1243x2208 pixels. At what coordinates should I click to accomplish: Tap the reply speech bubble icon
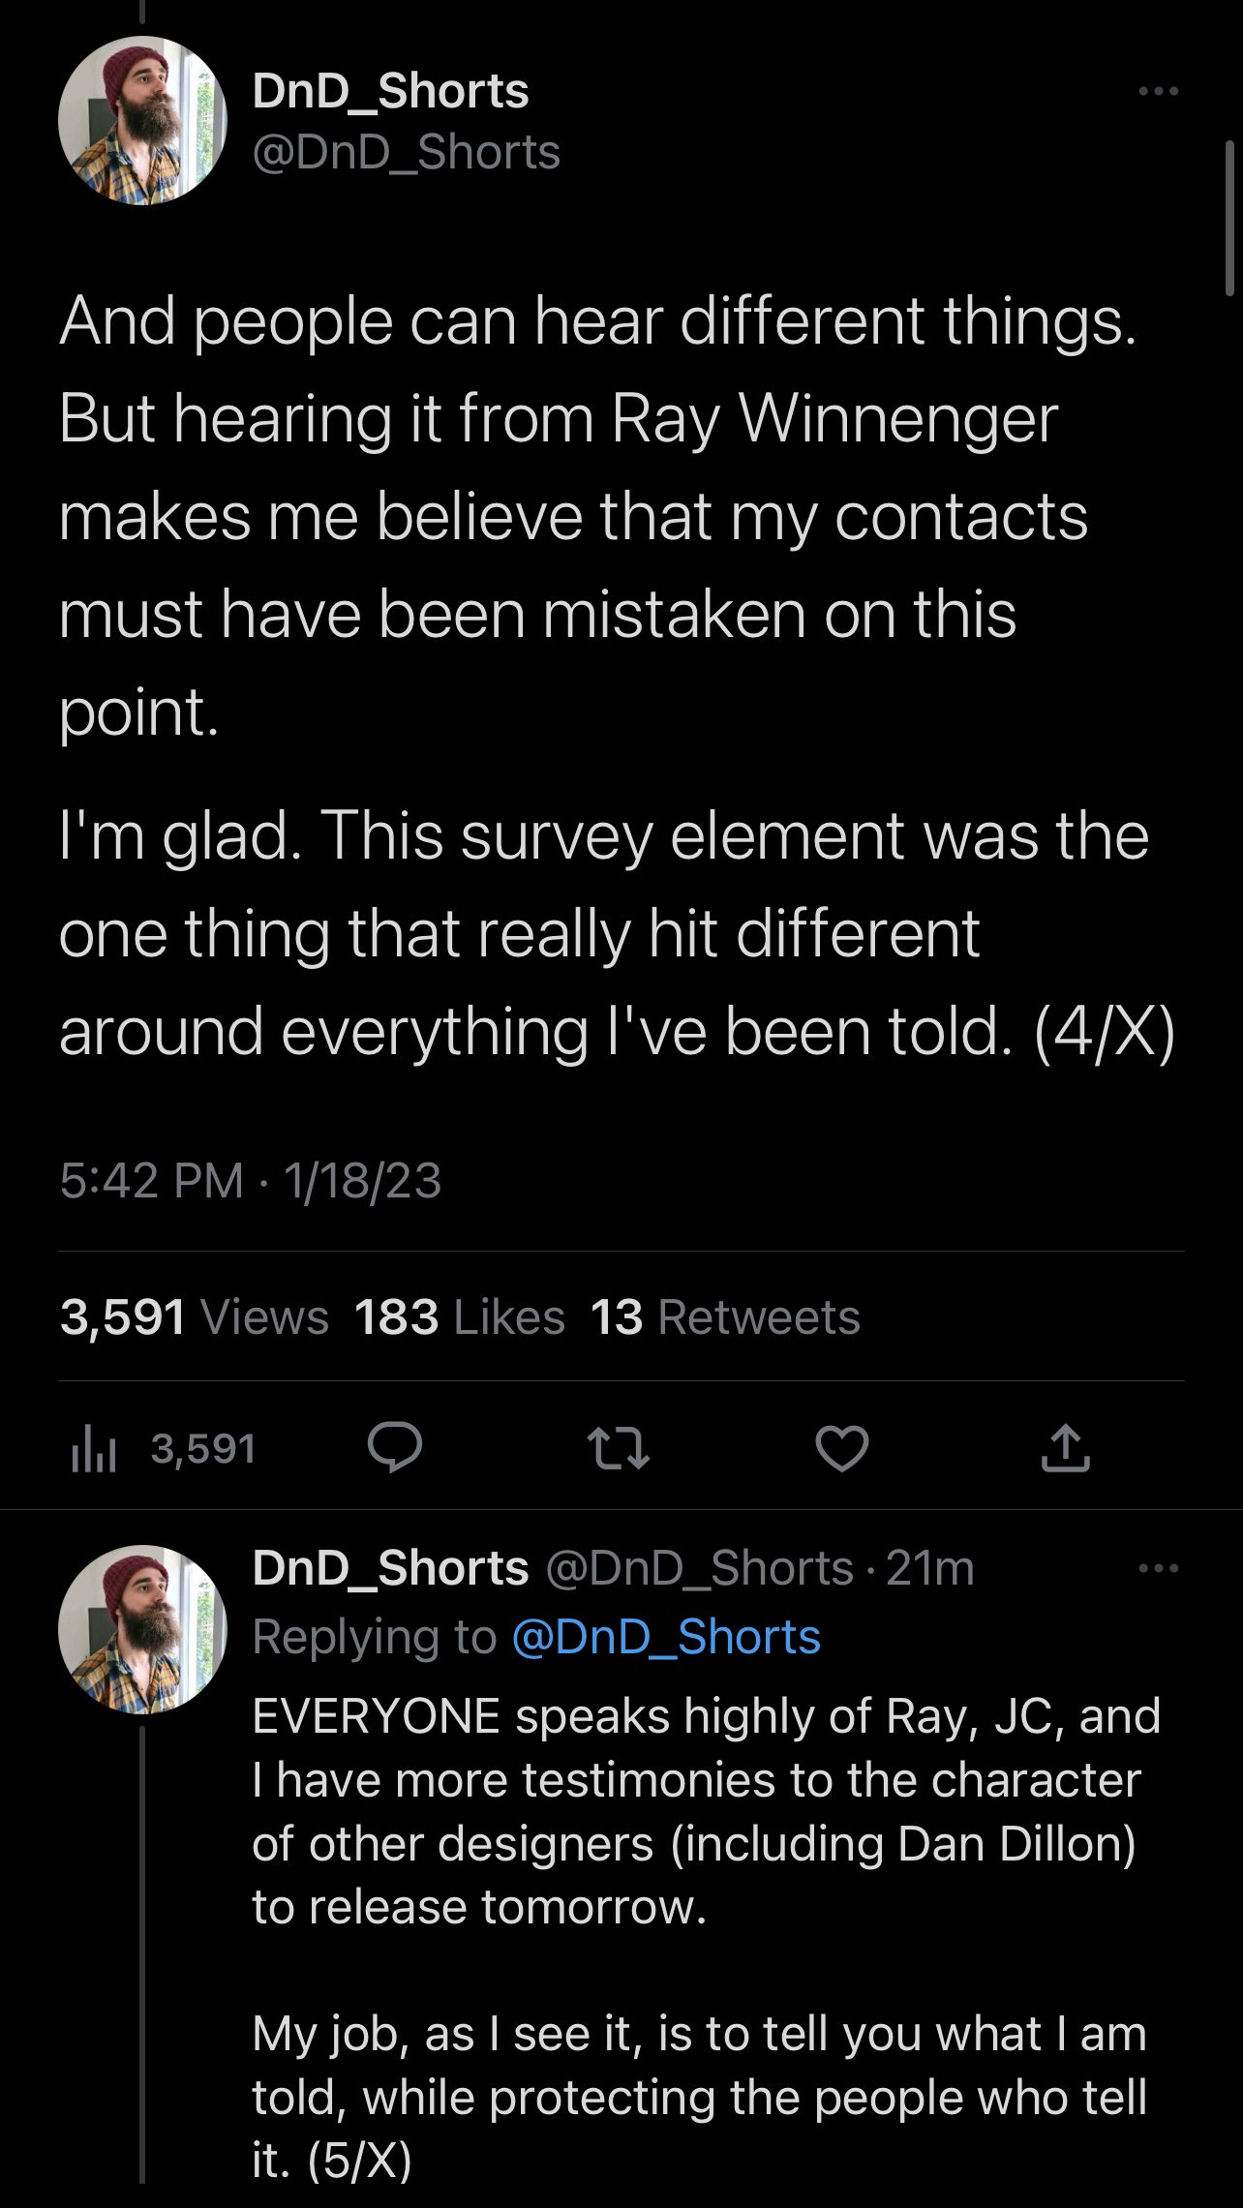tap(394, 1448)
